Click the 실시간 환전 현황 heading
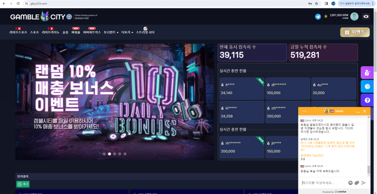 tap(233, 71)
